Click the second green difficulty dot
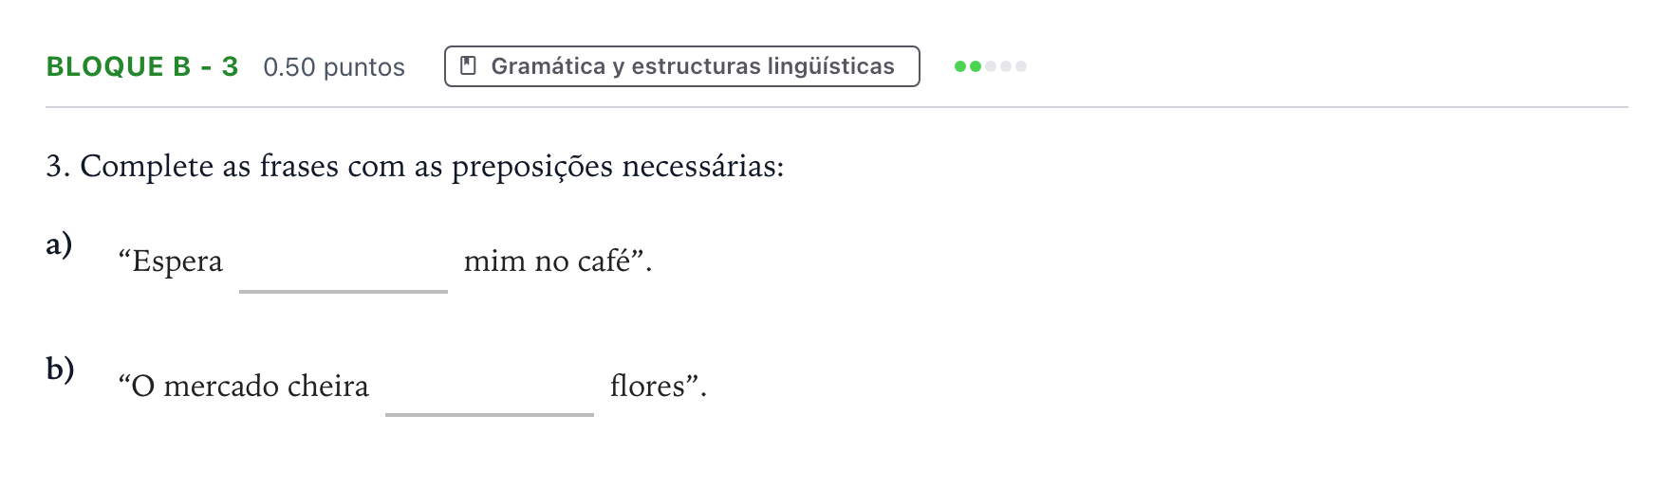The image size is (1674, 487). (x=976, y=66)
